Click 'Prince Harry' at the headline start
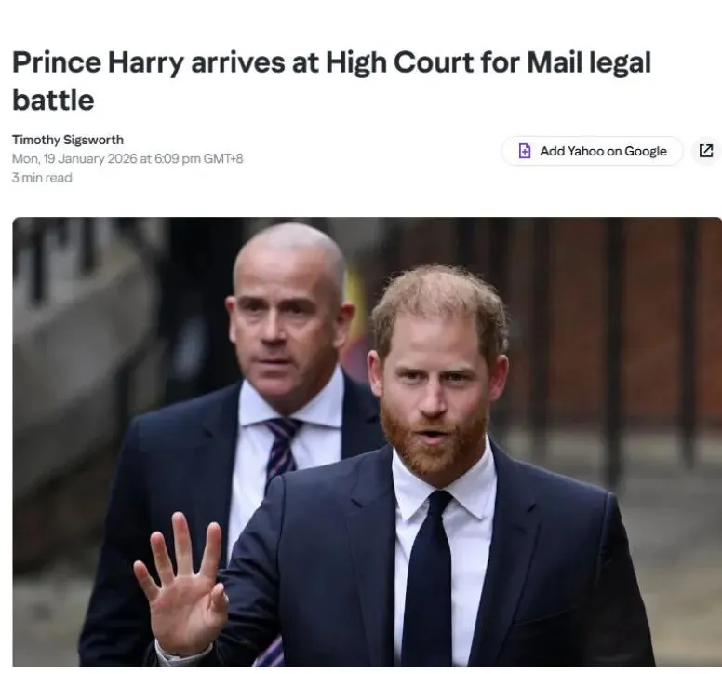This screenshot has height=674, width=722. [98, 63]
